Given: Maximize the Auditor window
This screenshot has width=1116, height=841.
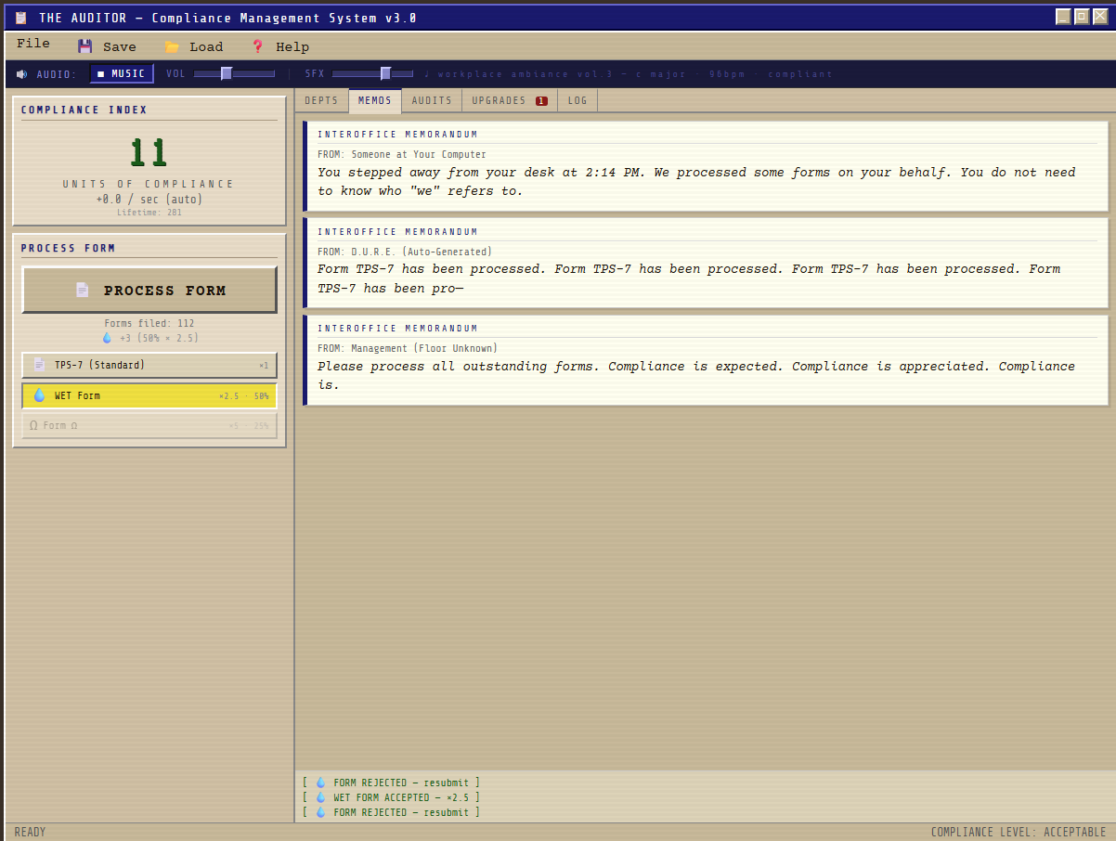Looking at the screenshot, I should [1082, 17].
